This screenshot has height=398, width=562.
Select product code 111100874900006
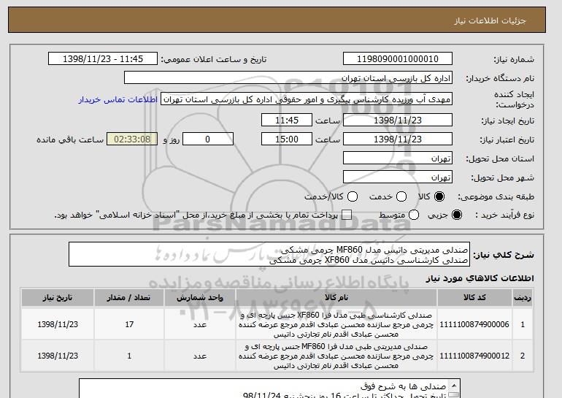click(474, 324)
